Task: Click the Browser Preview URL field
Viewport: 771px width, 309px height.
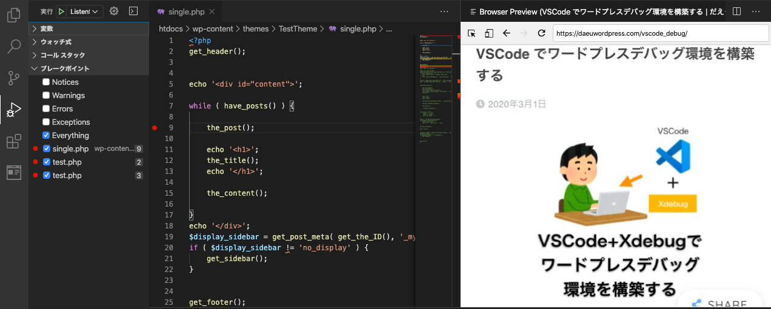Action: click(x=661, y=33)
